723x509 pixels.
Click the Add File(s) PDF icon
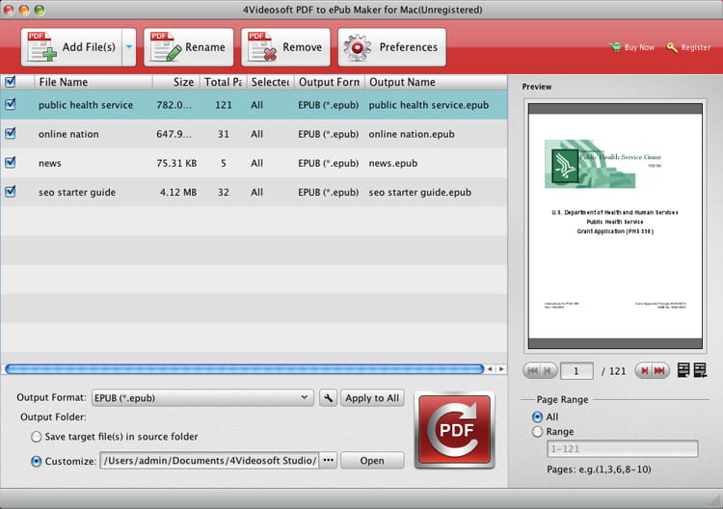(42, 47)
